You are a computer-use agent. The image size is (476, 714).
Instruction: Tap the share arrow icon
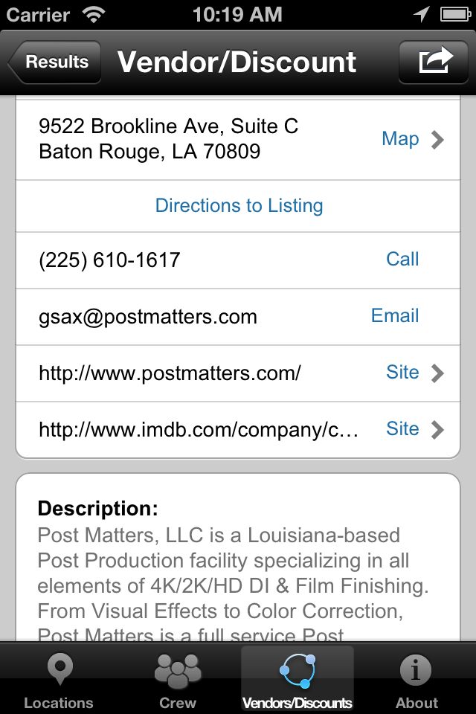435,62
